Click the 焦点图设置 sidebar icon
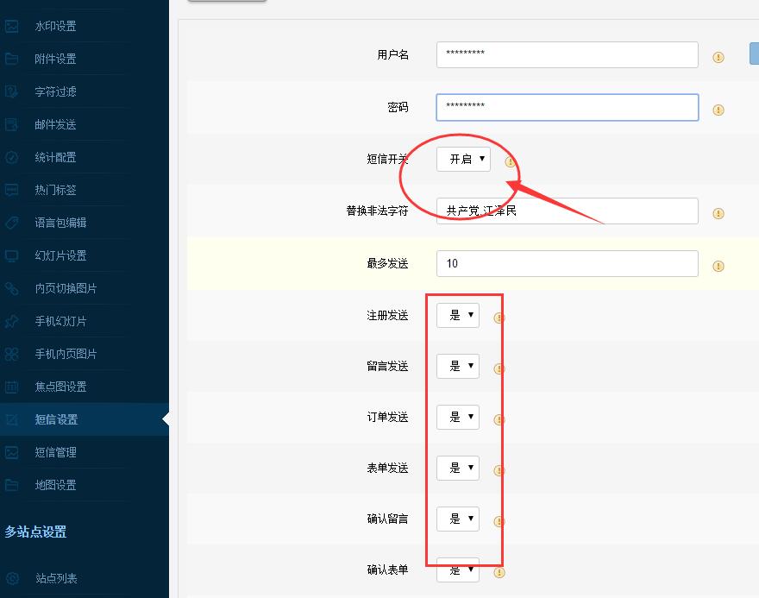 12,387
